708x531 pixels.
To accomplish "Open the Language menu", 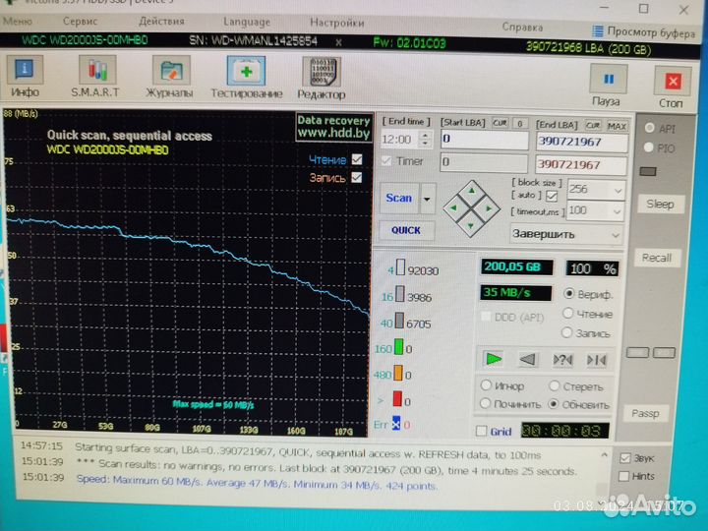I will click(247, 22).
